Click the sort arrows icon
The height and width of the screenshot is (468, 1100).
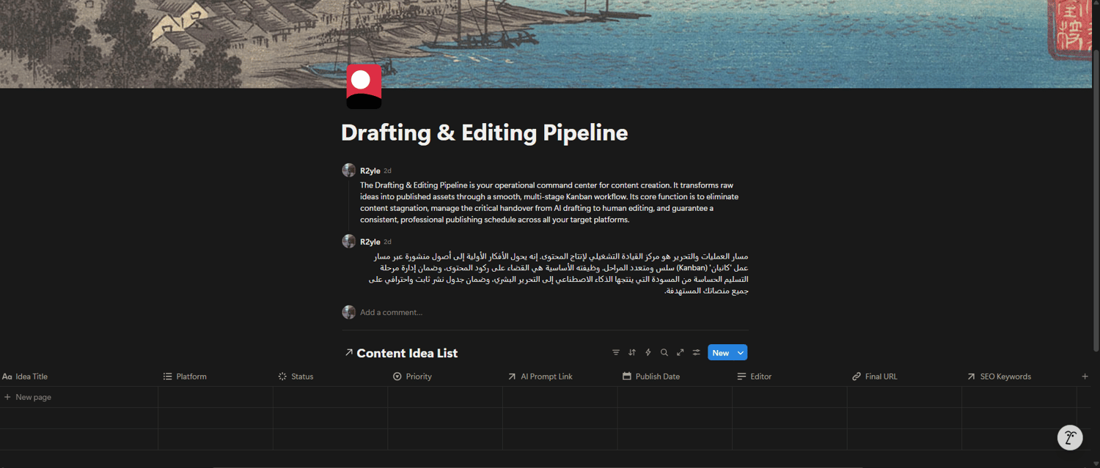tap(632, 352)
